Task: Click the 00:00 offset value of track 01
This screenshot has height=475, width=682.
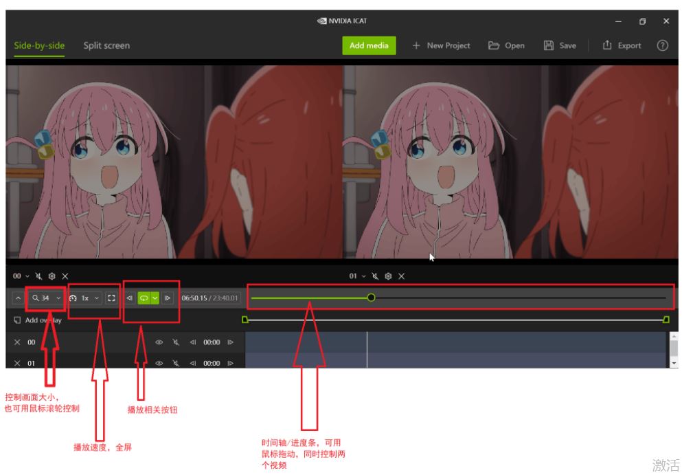Action: (212, 363)
